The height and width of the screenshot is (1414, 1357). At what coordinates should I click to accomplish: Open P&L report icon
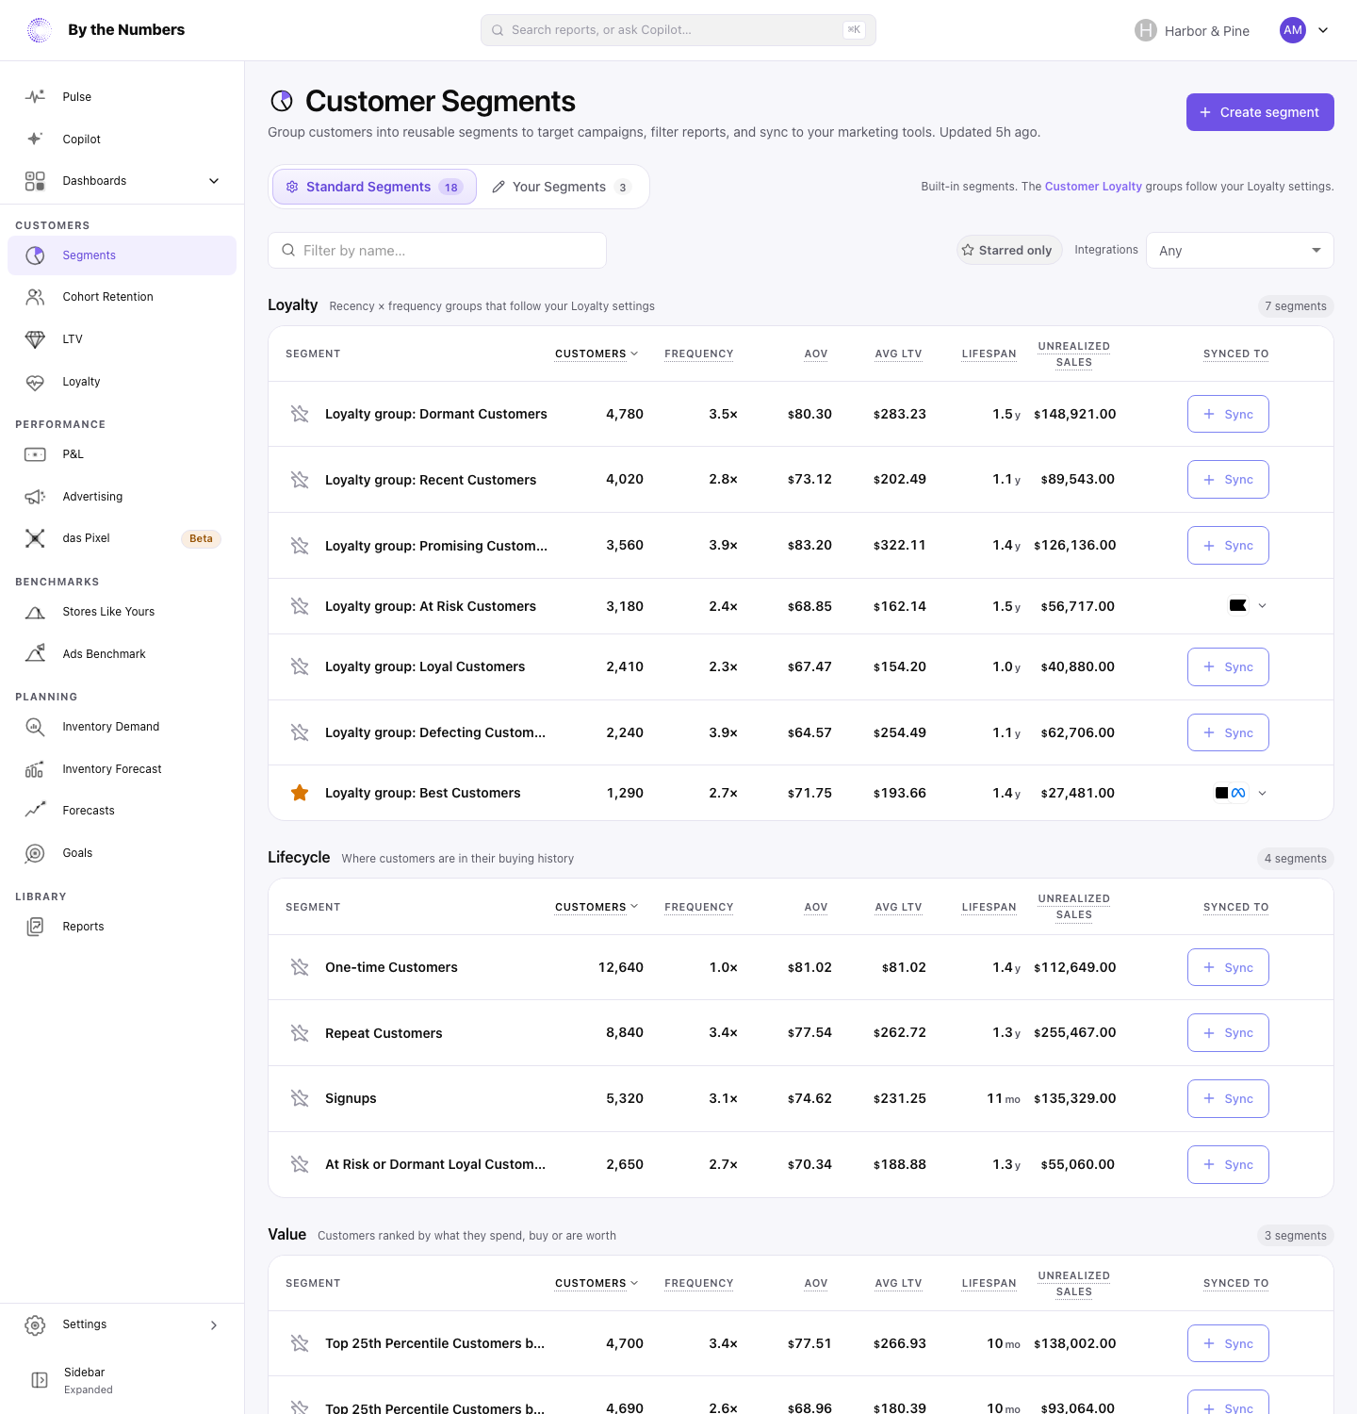35,454
